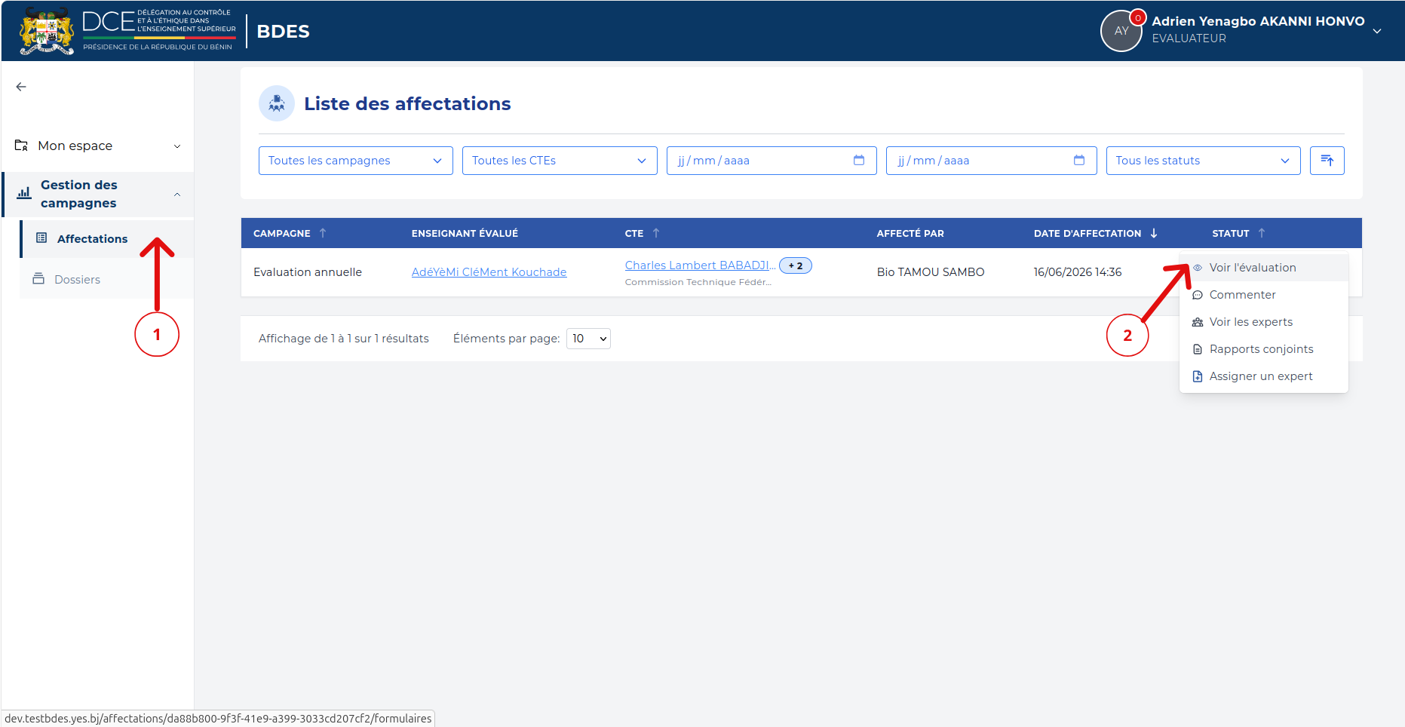
Task: Sort by CAMPAGNE column arrow
Action: point(323,233)
